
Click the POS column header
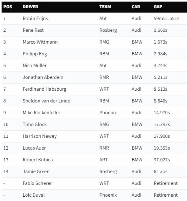click(x=8, y=7)
